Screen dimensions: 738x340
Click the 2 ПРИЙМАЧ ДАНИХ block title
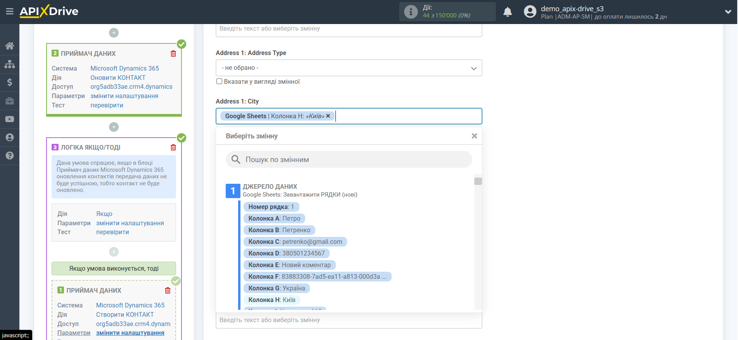tap(88, 54)
